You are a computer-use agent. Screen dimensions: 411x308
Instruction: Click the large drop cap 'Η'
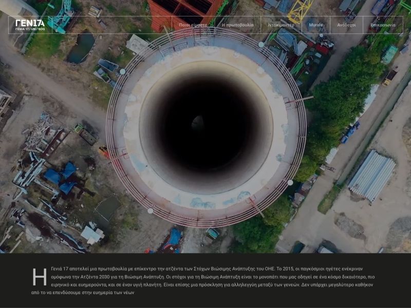(40, 277)
